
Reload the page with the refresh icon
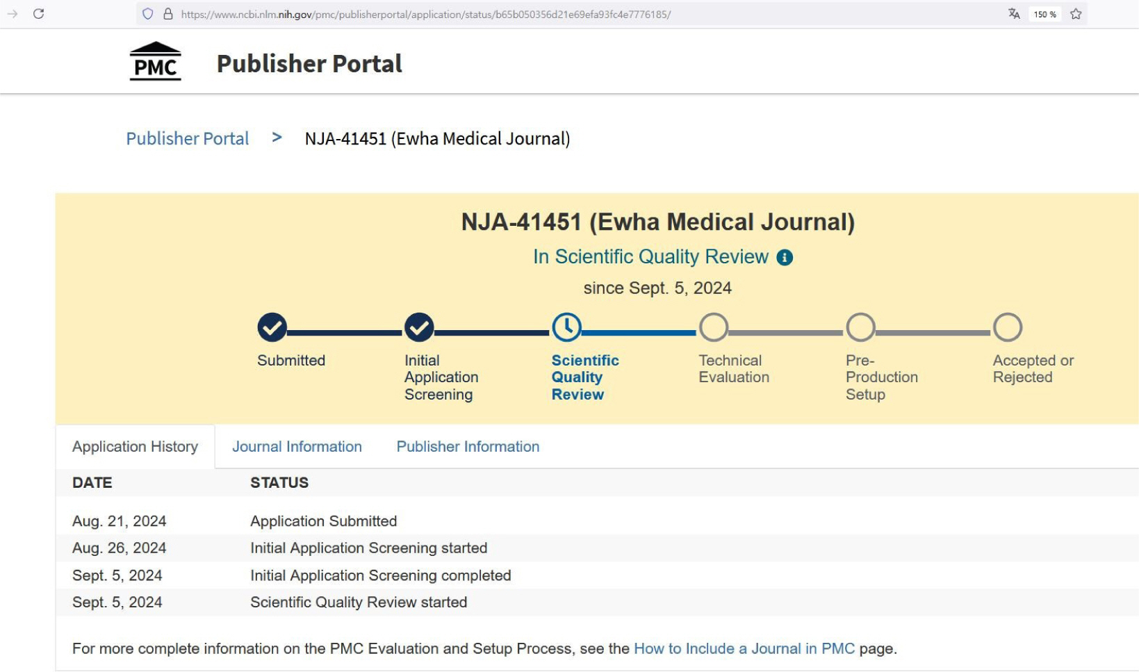click(x=39, y=14)
